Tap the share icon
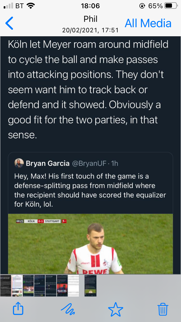 click(x=18, y=308)
